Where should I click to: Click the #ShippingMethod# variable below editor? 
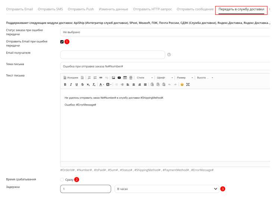coord(147,170)
